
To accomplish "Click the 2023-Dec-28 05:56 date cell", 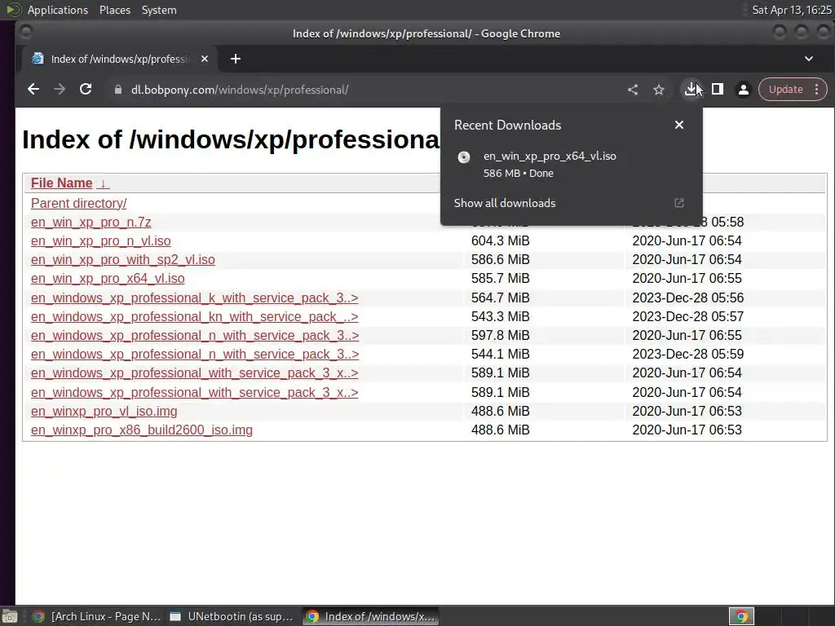I will point(688,298).
